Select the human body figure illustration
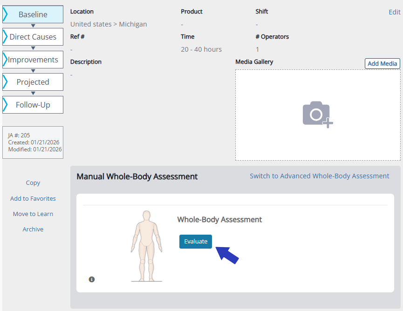Viewport: 403px width, 311px height. coord(147,245)
